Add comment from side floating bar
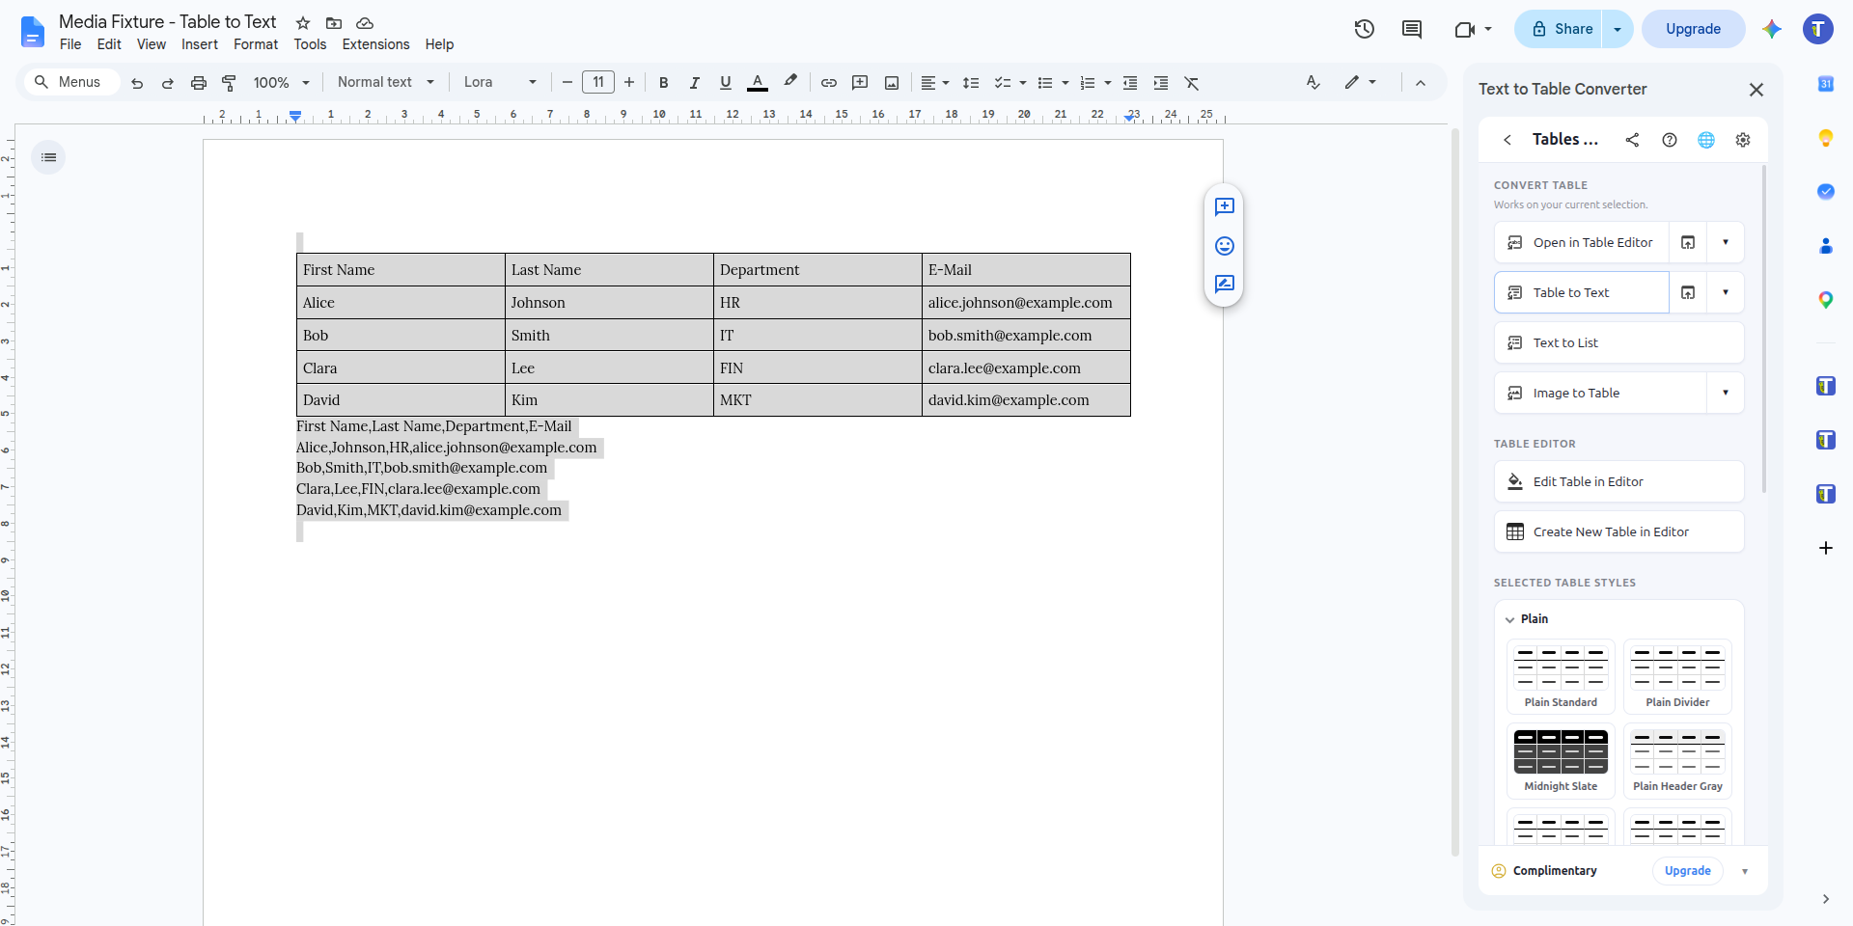 pyautogui.click(x=1225, y=206)
